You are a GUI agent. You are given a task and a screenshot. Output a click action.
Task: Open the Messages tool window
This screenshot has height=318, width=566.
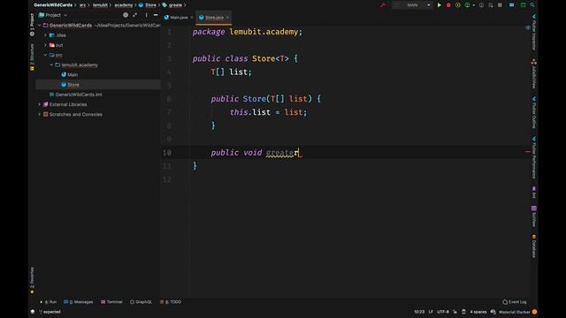(79, 302)
